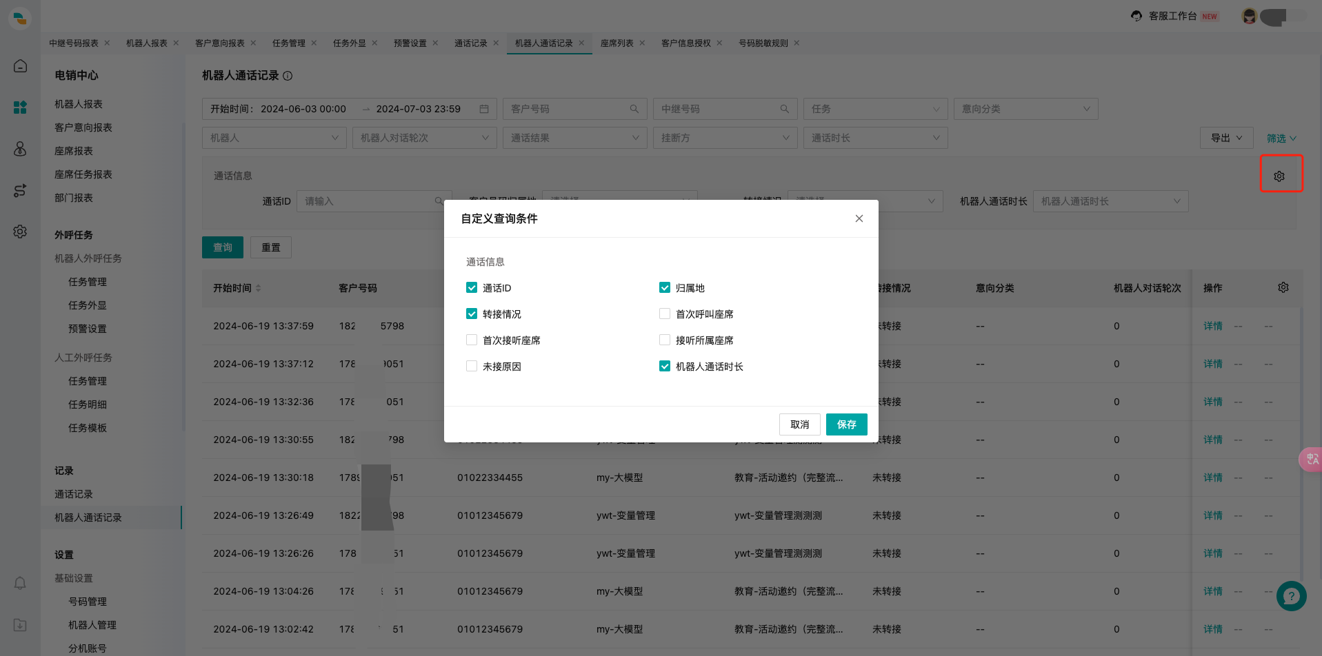
Task: Switch to the 机器人报表 tab
Action: point(147,43)
